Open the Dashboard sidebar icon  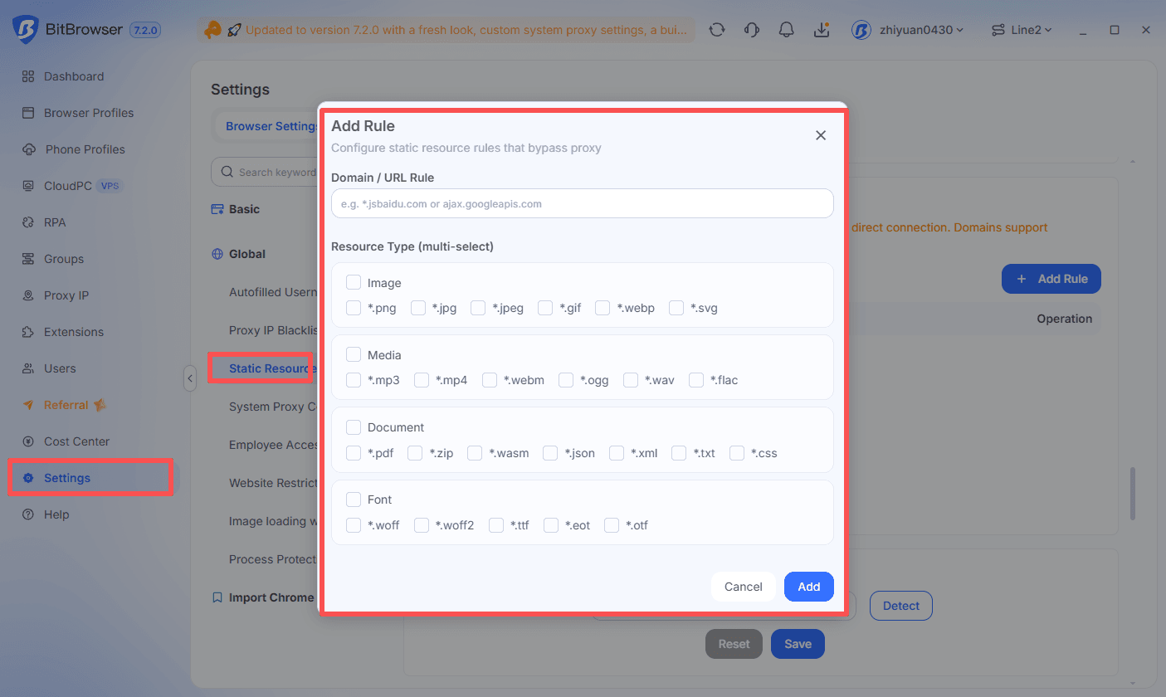28,76
